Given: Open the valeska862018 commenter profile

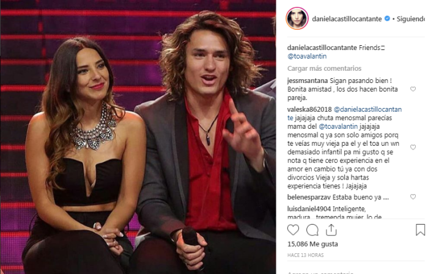Looking at the screenshot, I should click(x=309, y=109).
